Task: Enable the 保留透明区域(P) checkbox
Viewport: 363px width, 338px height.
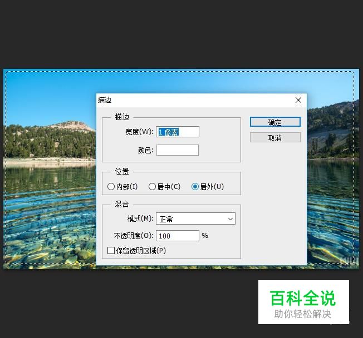Action: point(111,250)
